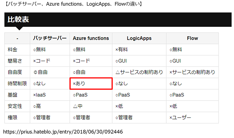Select the 料金 row label

click(x=17, y=49)
